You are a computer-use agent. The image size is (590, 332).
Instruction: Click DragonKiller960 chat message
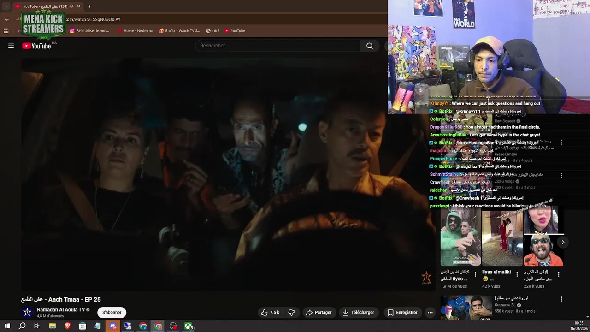tap(485, 127)
